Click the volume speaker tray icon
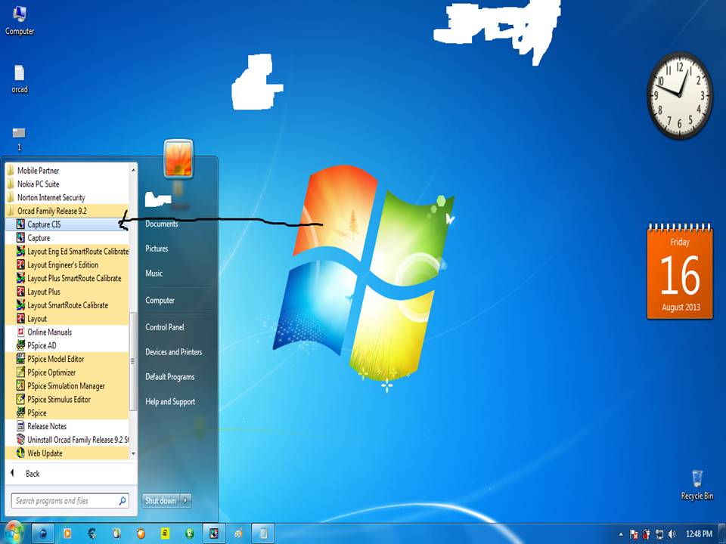 672,534
